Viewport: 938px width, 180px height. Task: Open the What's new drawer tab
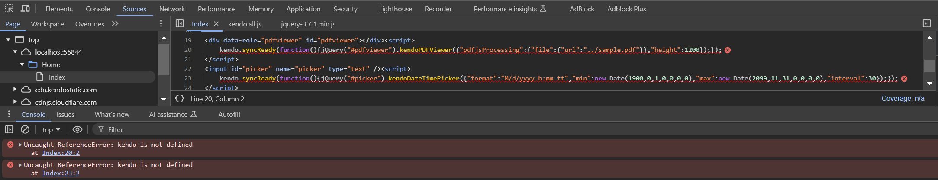(112, 114)
